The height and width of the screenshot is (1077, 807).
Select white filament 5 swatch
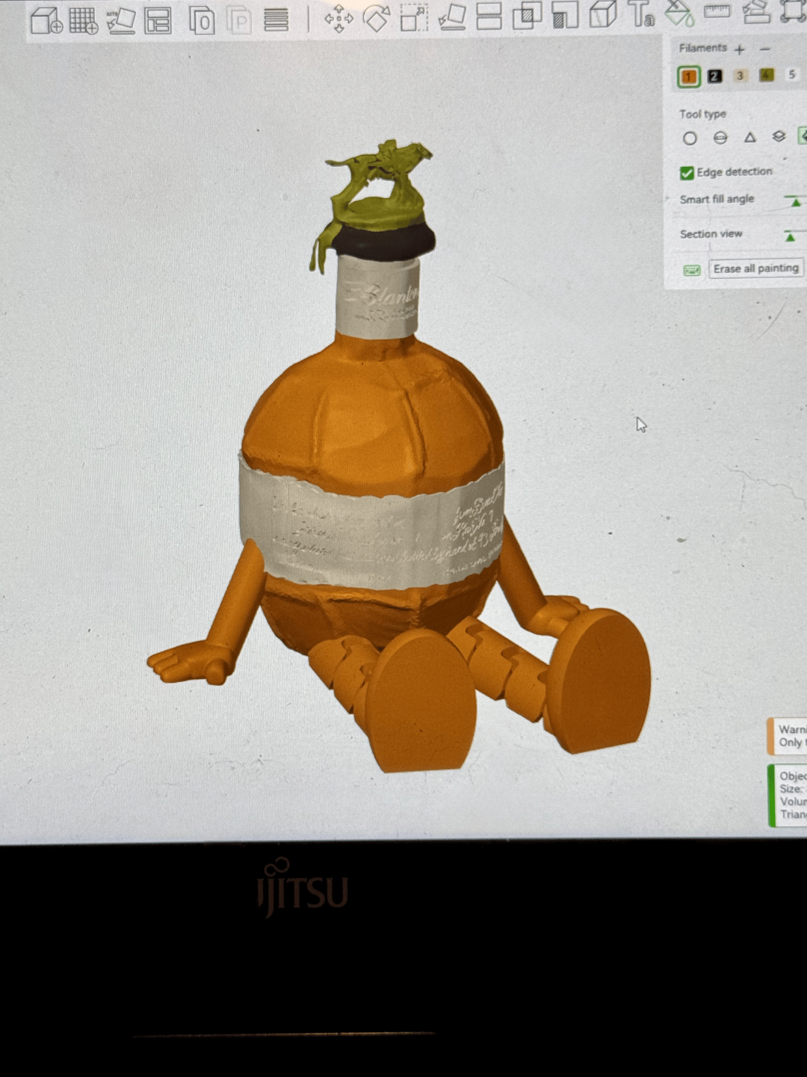point(791,74)
